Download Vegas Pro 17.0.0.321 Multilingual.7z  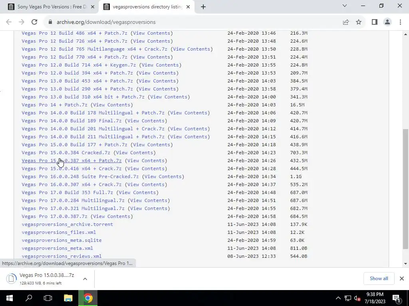tap(73, 208)
